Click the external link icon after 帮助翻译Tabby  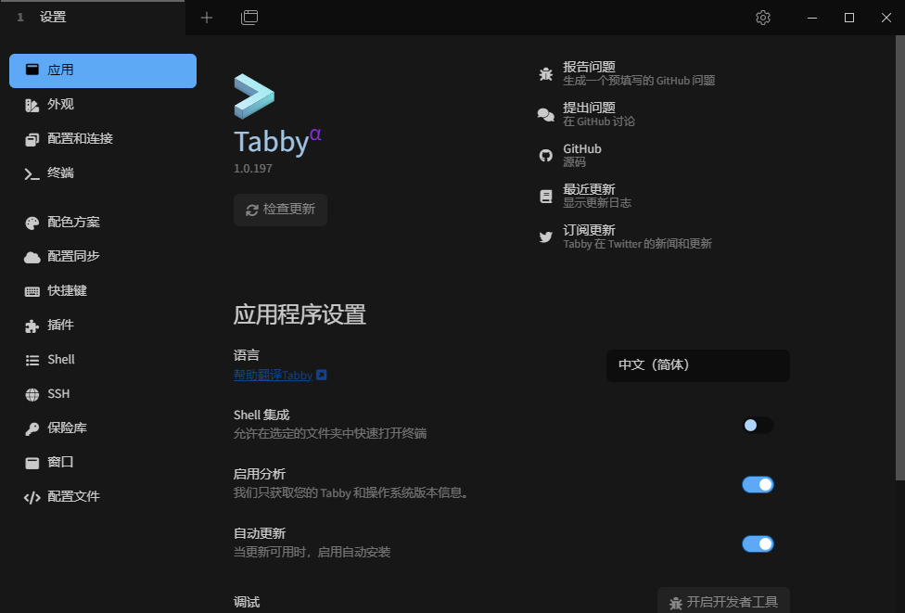[322, 376]
